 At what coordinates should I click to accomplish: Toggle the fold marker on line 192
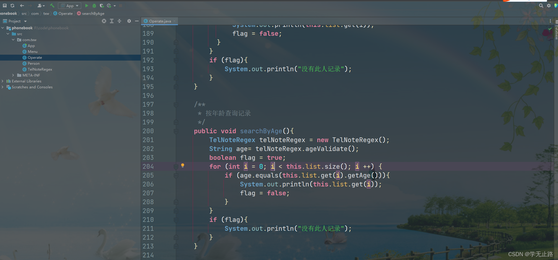click(x=176, y=60)
